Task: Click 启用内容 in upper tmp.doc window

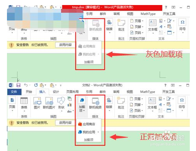Action: coord(65,45)
